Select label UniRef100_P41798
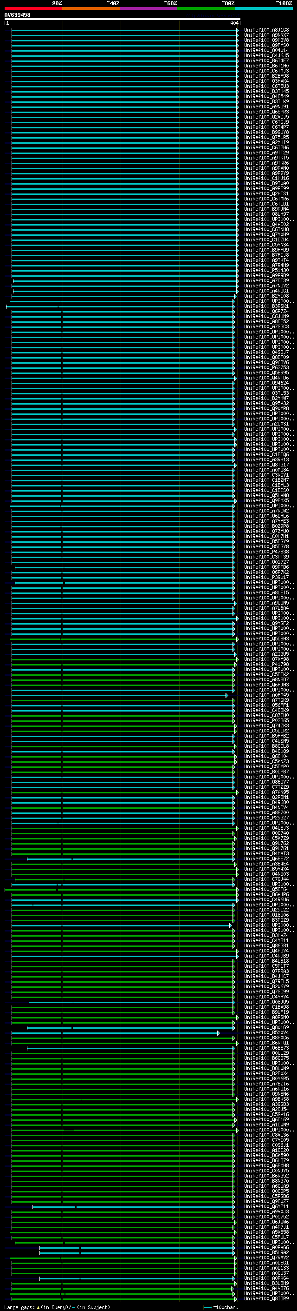The height and width of the screenshot is (1311, 297). [x=266, y=665]
